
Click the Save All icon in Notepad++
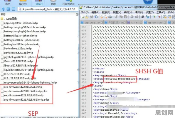tap(96, 17)
